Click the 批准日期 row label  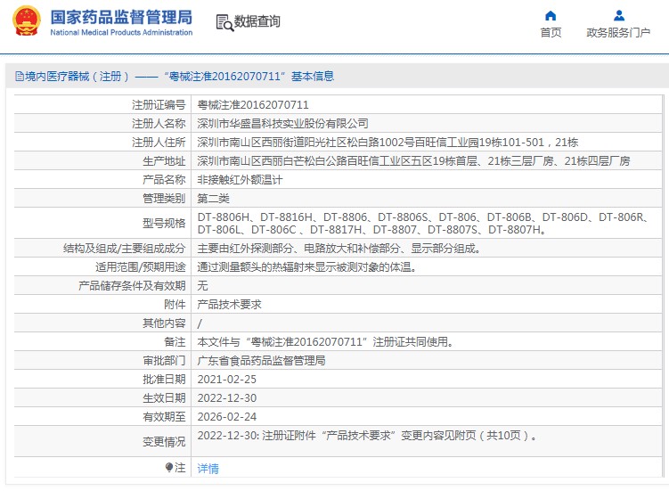click(164, 380)
